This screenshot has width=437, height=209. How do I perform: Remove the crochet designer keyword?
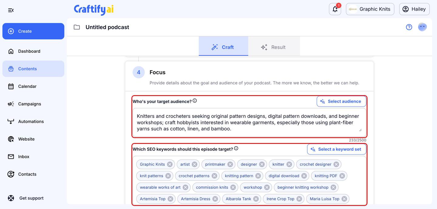[336, 164]
